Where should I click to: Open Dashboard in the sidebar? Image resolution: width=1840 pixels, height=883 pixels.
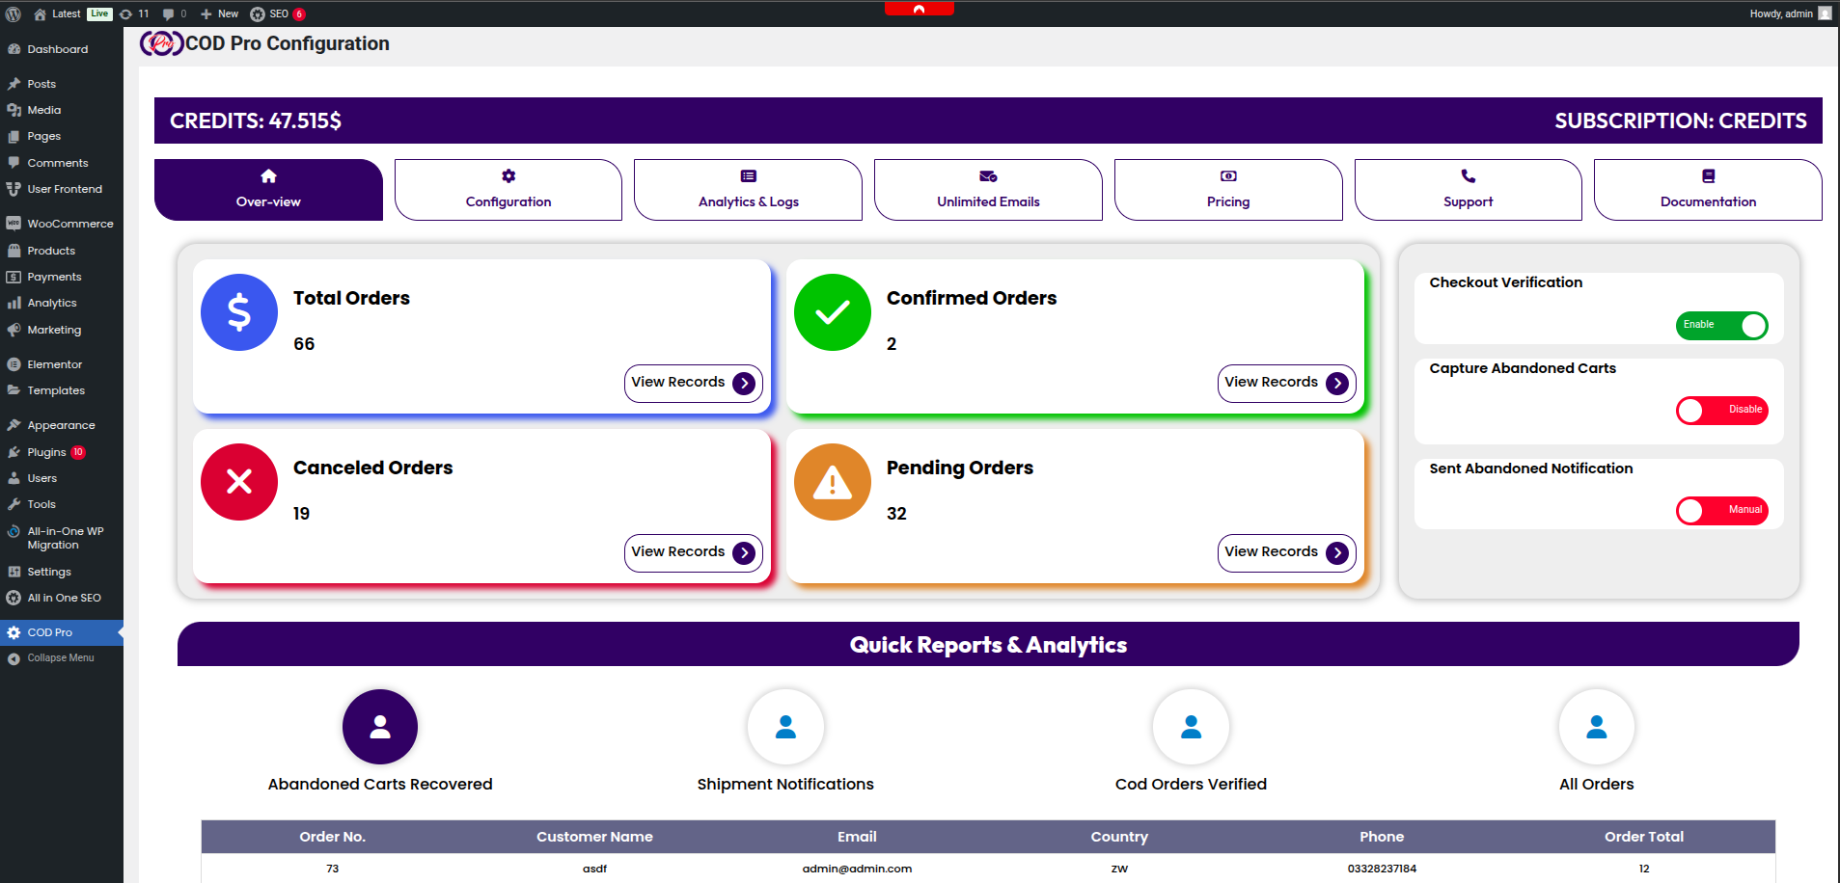pos(62,49)
